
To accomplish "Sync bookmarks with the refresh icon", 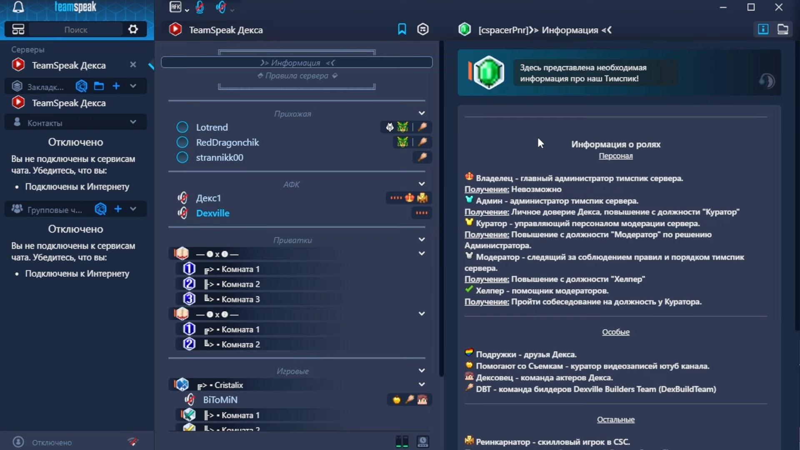I will 81,86.
